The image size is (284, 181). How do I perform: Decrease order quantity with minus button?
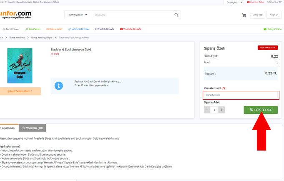click(x=207, y=110)
